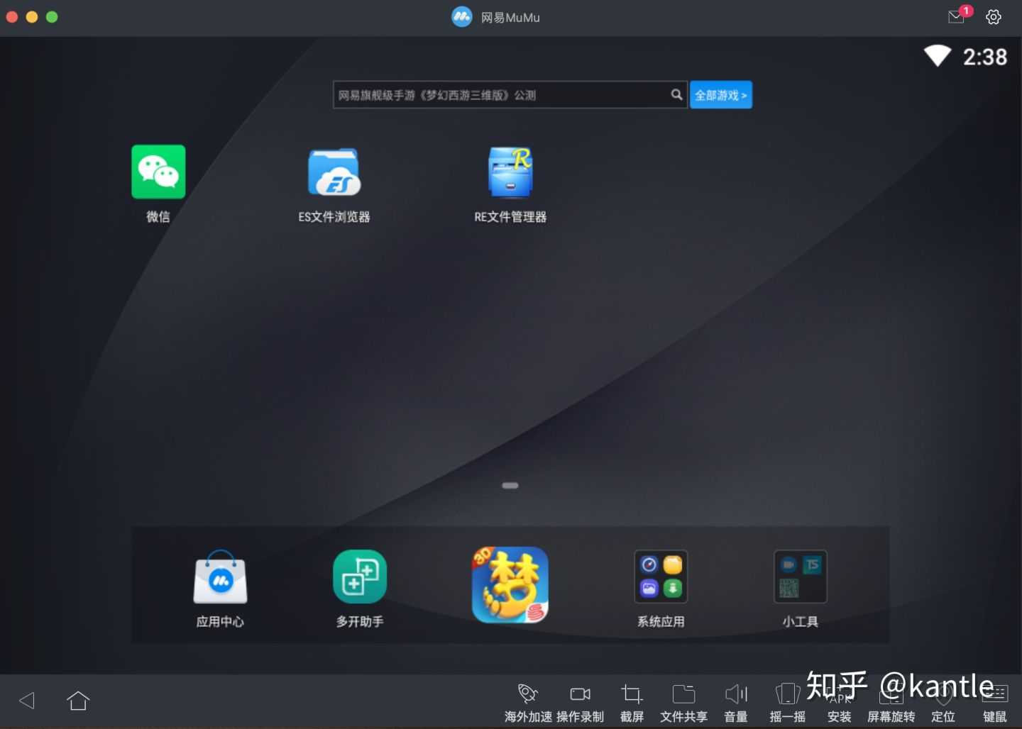Screen dimensions: 1022x729
Task: Take a screenshot with 截屏
Action: tap(632, 703)
